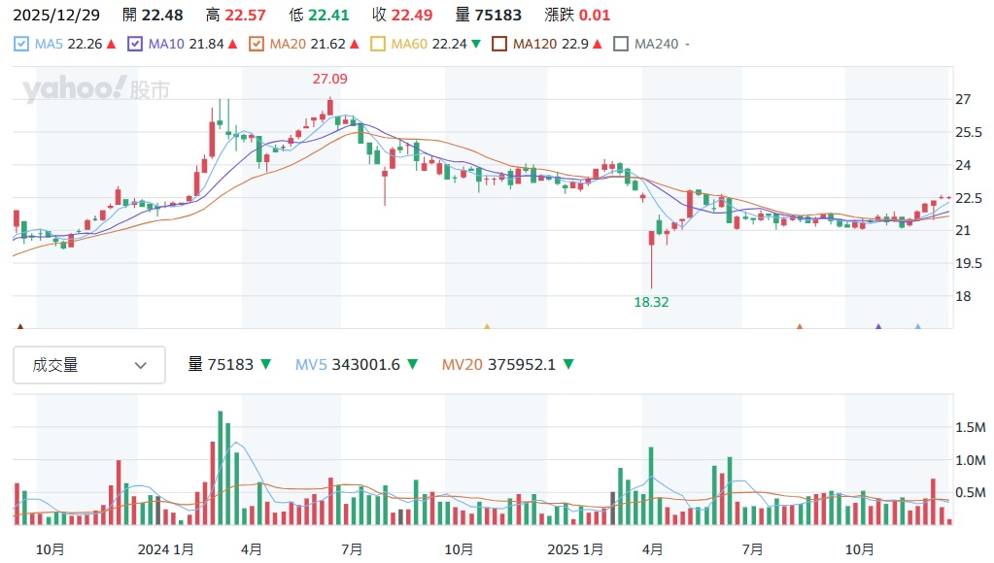Click the light blue triangle event marker

[x=918, y=328]
